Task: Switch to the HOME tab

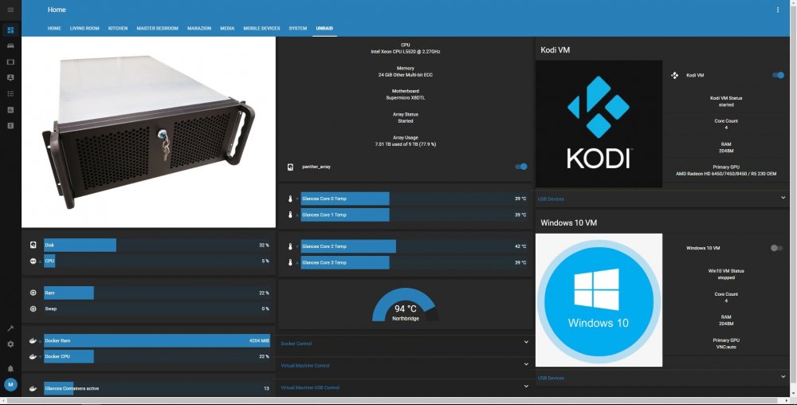Action: (54, 29)
